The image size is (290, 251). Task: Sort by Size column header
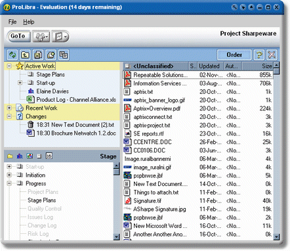pos(258,66)
